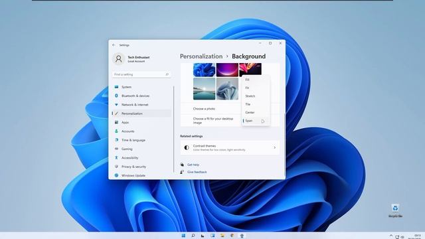Open Apps settings
The width and height of the screenshot is (425, 239).
coord(141,122)
